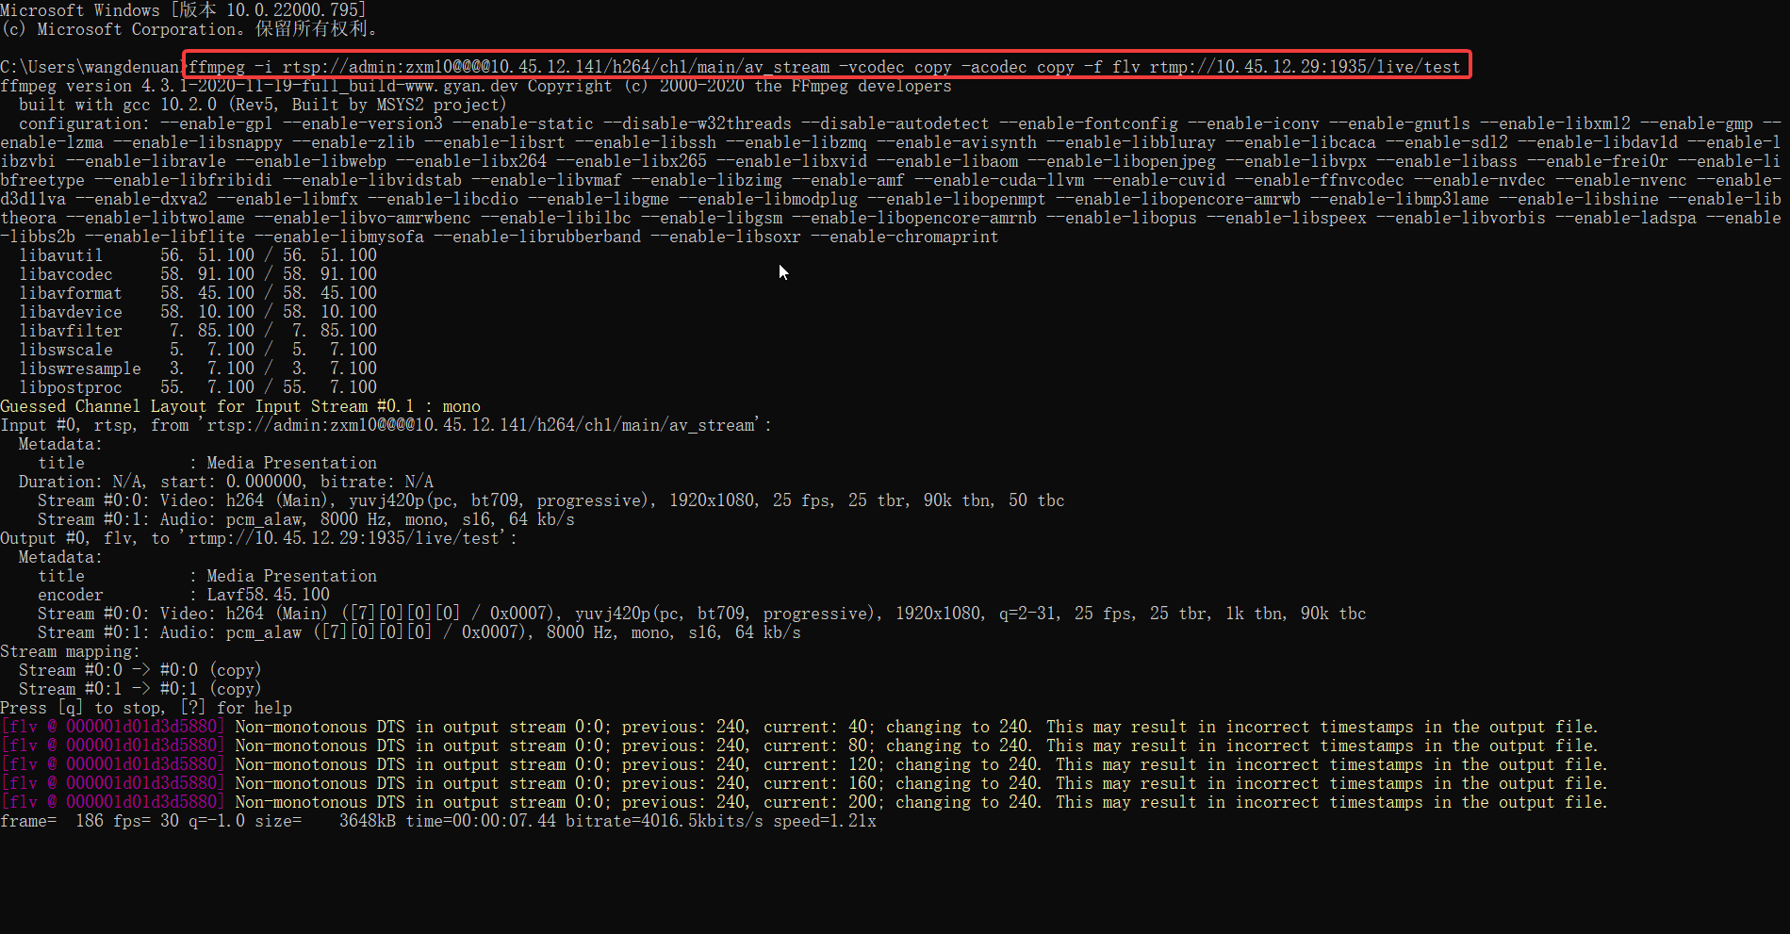The height and width of the screenshot is (934, 1790).
Task: Select the libavfilter version row
Action: point(198,331)
